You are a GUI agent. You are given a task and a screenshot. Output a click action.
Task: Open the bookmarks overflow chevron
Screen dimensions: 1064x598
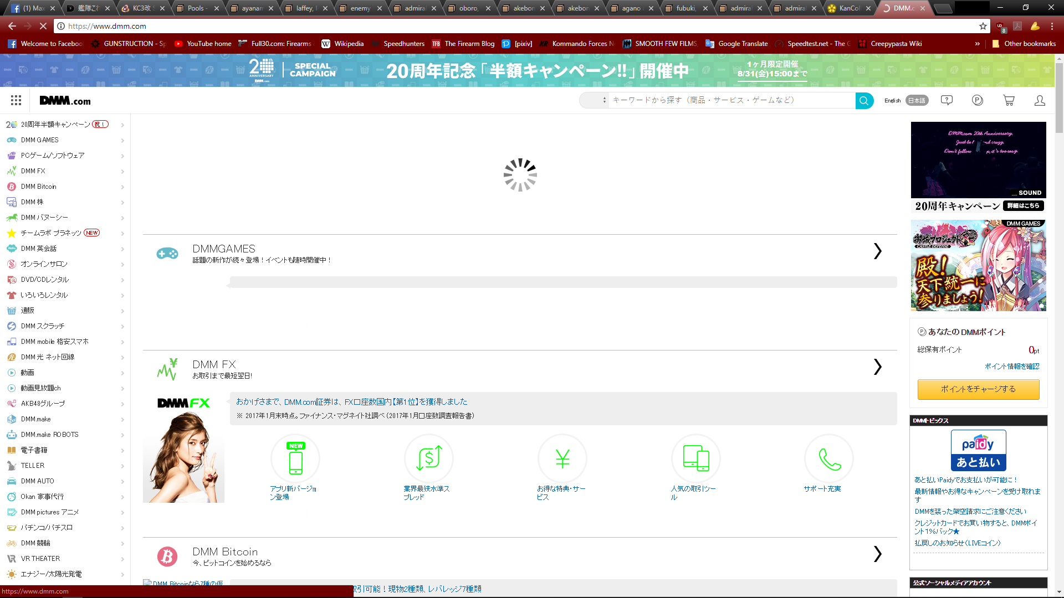click(x=978, y=44)
